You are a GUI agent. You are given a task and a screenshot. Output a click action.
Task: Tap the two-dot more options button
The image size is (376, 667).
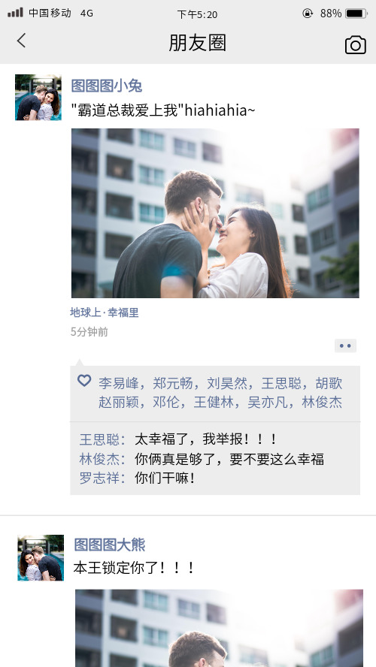(x=345, y=346)
